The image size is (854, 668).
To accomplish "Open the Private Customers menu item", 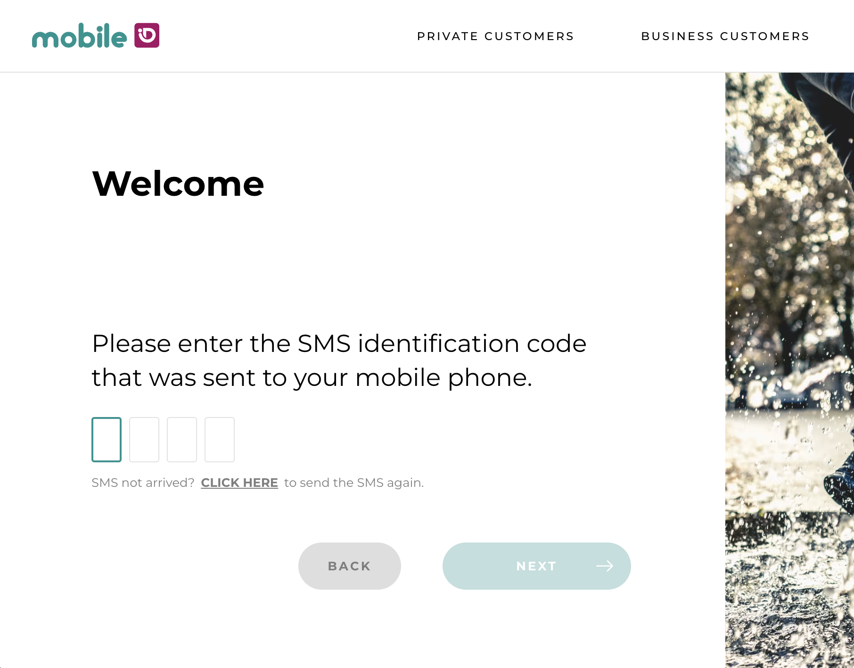I will [495, 36].
